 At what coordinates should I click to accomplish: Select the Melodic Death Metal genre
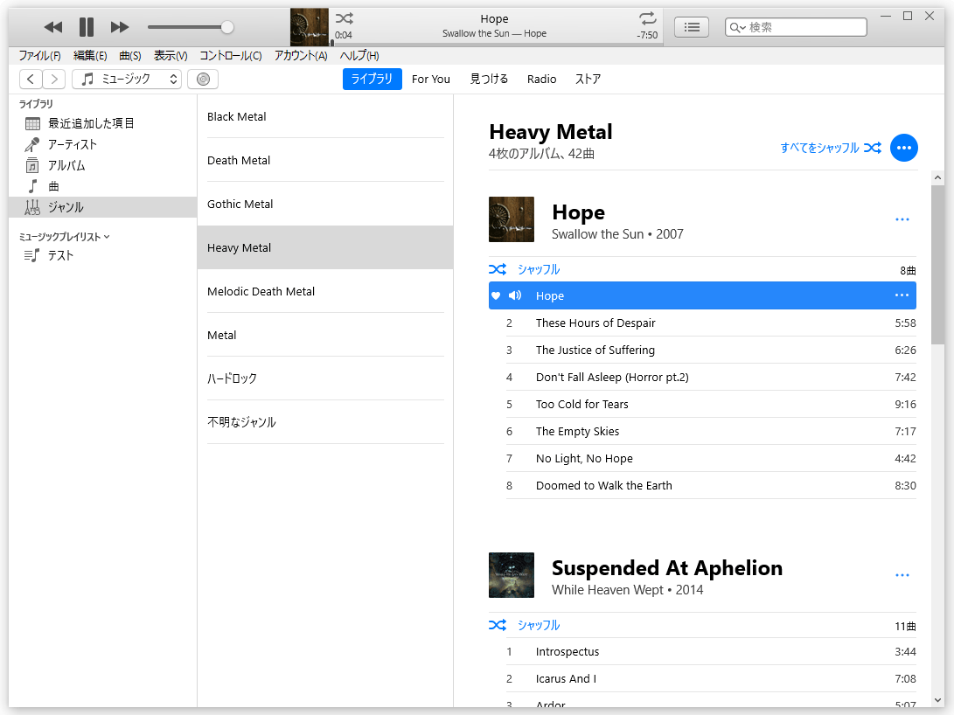click(x=325, y=291)
